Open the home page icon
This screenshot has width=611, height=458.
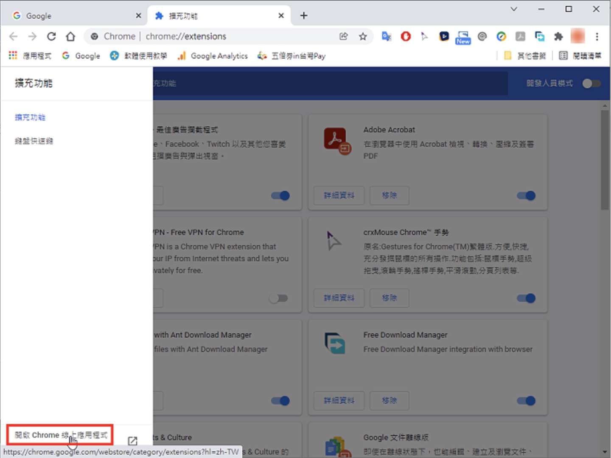click(x=70, y=36)
